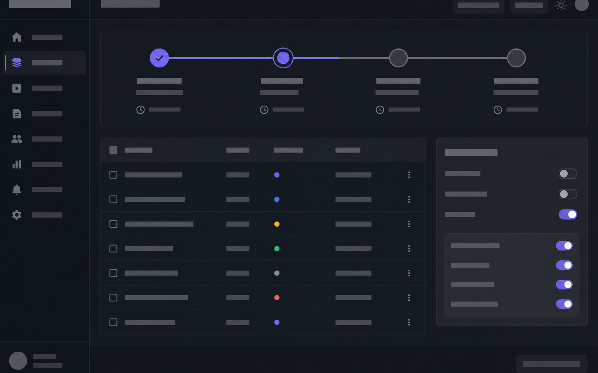This screenshot has height=373, width=598.
Task: Disable the third top toggle in the panel
Action: 568,214
